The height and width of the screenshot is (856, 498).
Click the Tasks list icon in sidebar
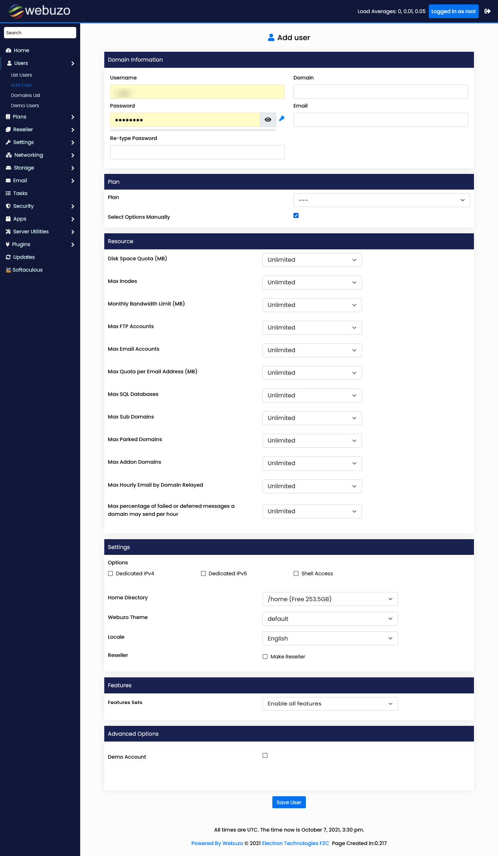coord(8,194)
